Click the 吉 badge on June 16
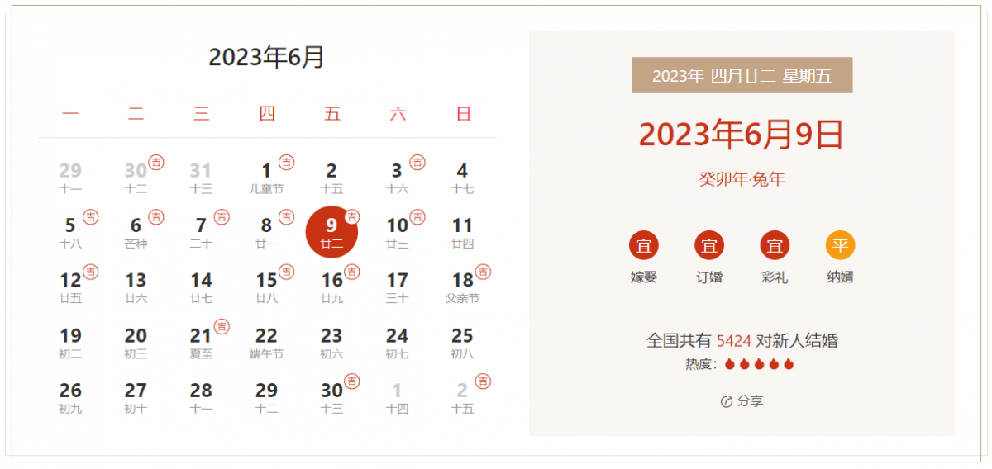Viewport: 992px width, 469px height. tap(352, 272)
